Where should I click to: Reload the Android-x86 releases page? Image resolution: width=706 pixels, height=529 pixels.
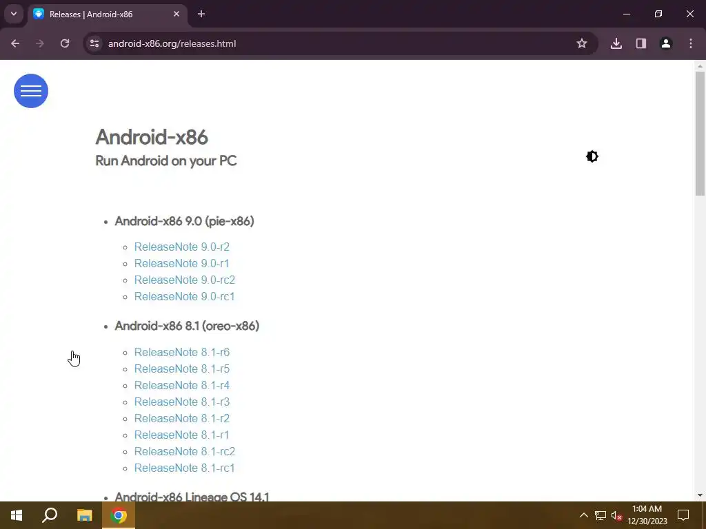tap(65, 43)
